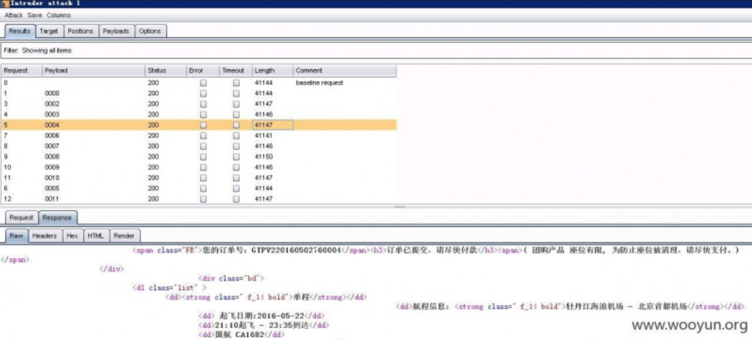Screen dimensions: 752x340
Task: Toggle Error checkbox for payload 0010
Action: 203,178
